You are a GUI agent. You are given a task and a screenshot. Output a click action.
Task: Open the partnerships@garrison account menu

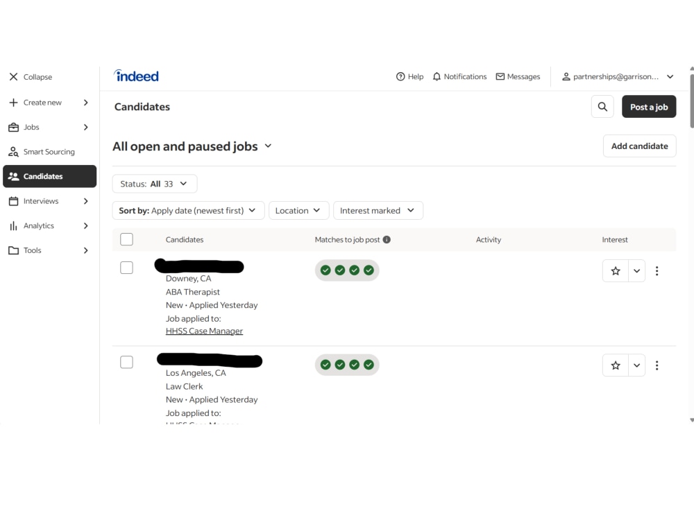click(x=618, y=76)
